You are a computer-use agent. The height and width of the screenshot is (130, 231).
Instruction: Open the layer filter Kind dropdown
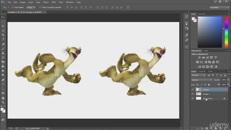tap(198, 75)
